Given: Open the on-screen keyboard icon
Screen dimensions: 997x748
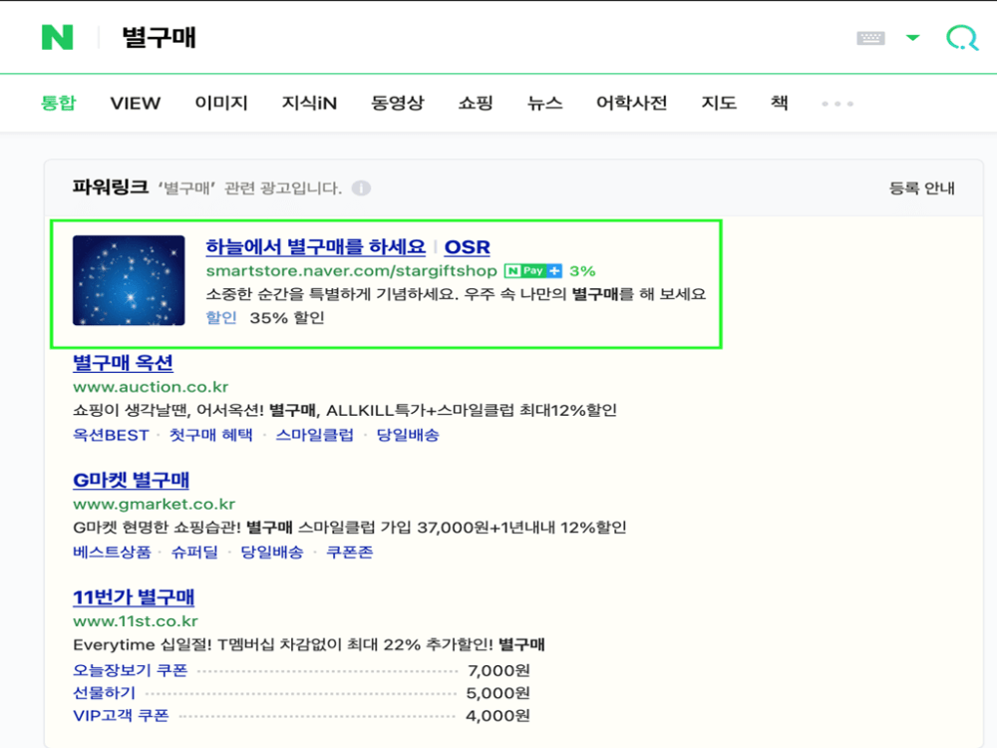Looking at the screenshot, I should [x=870, y=38].
